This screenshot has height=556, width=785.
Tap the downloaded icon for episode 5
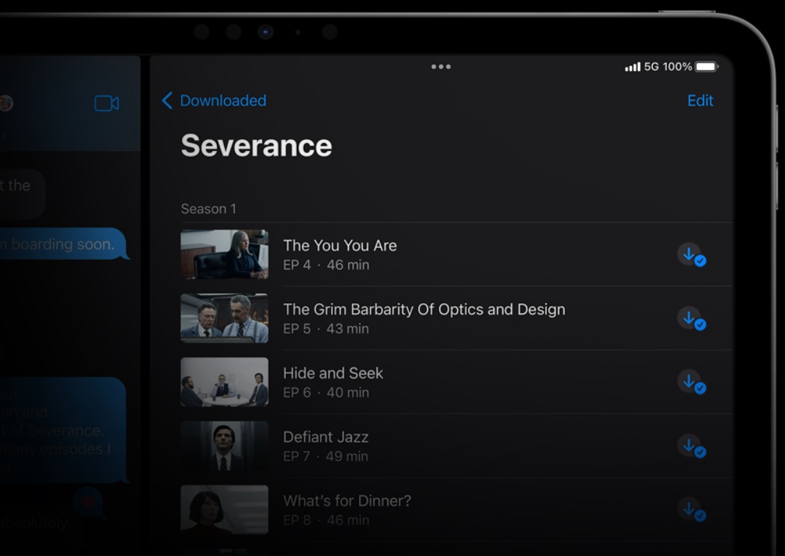(691, 319)
